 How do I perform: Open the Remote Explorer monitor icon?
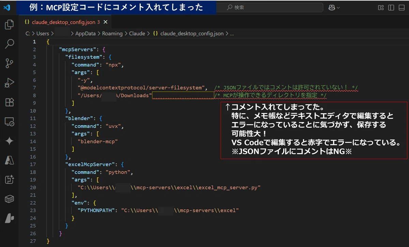click(x=9, y=121)
